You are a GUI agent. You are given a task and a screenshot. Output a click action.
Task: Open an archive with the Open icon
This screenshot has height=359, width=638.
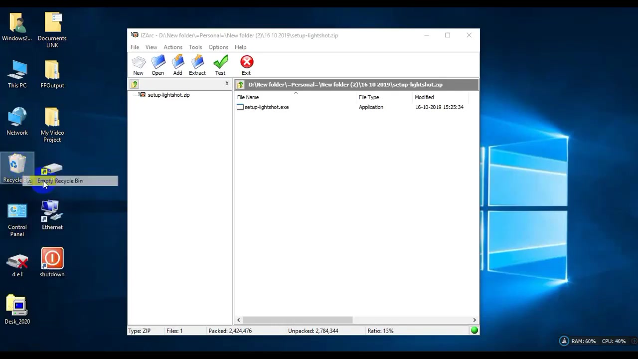158,65
